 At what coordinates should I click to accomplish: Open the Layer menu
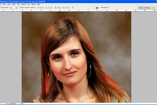9,4
